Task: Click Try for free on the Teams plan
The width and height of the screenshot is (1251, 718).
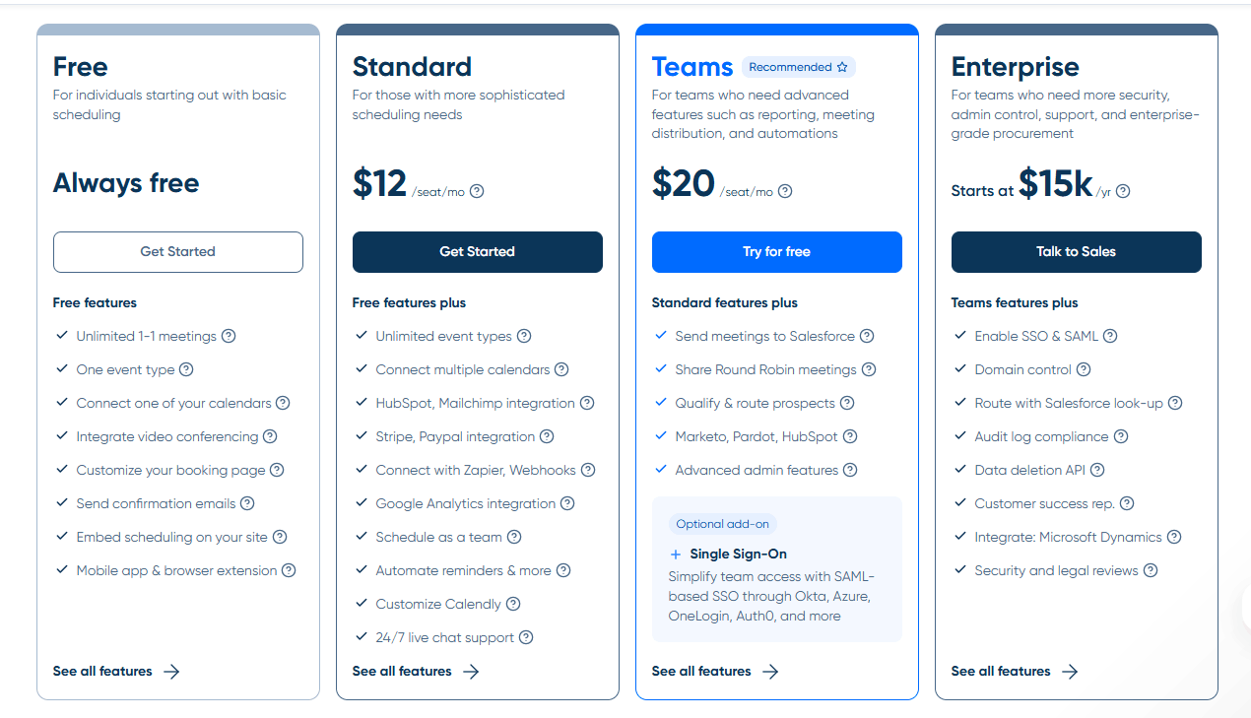Action: [776, 252]
